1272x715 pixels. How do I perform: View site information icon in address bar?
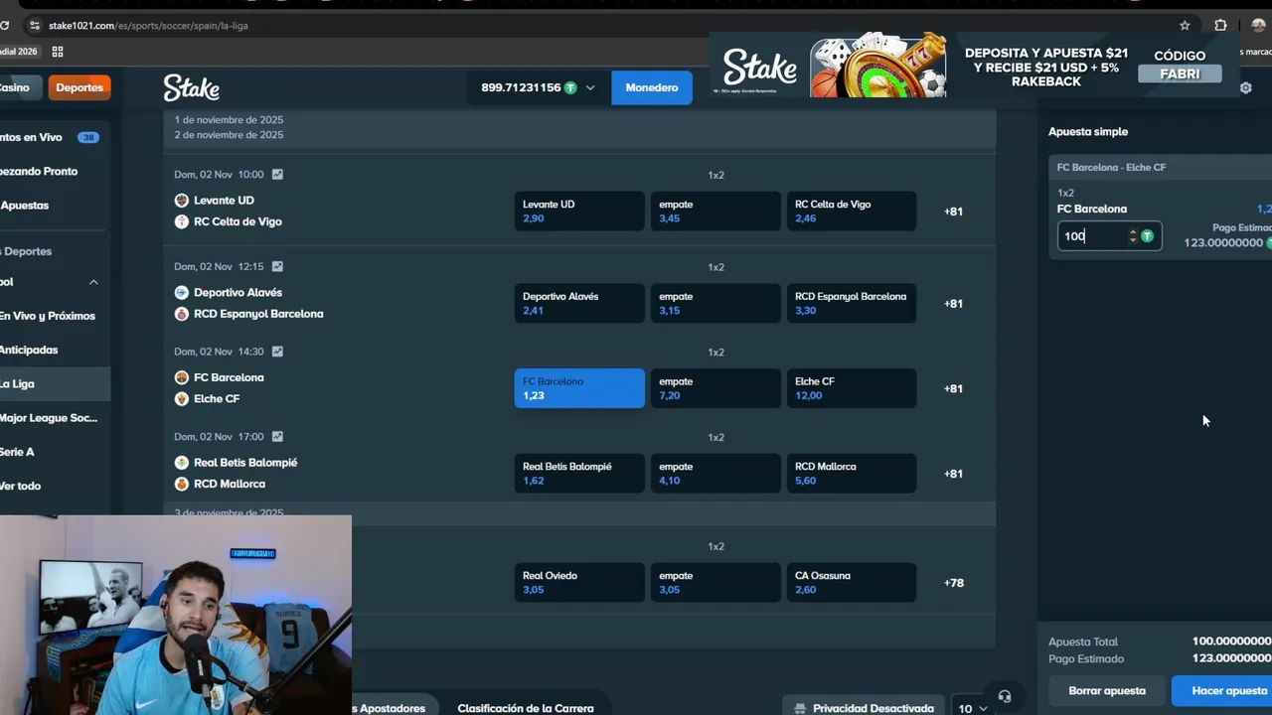35,25
